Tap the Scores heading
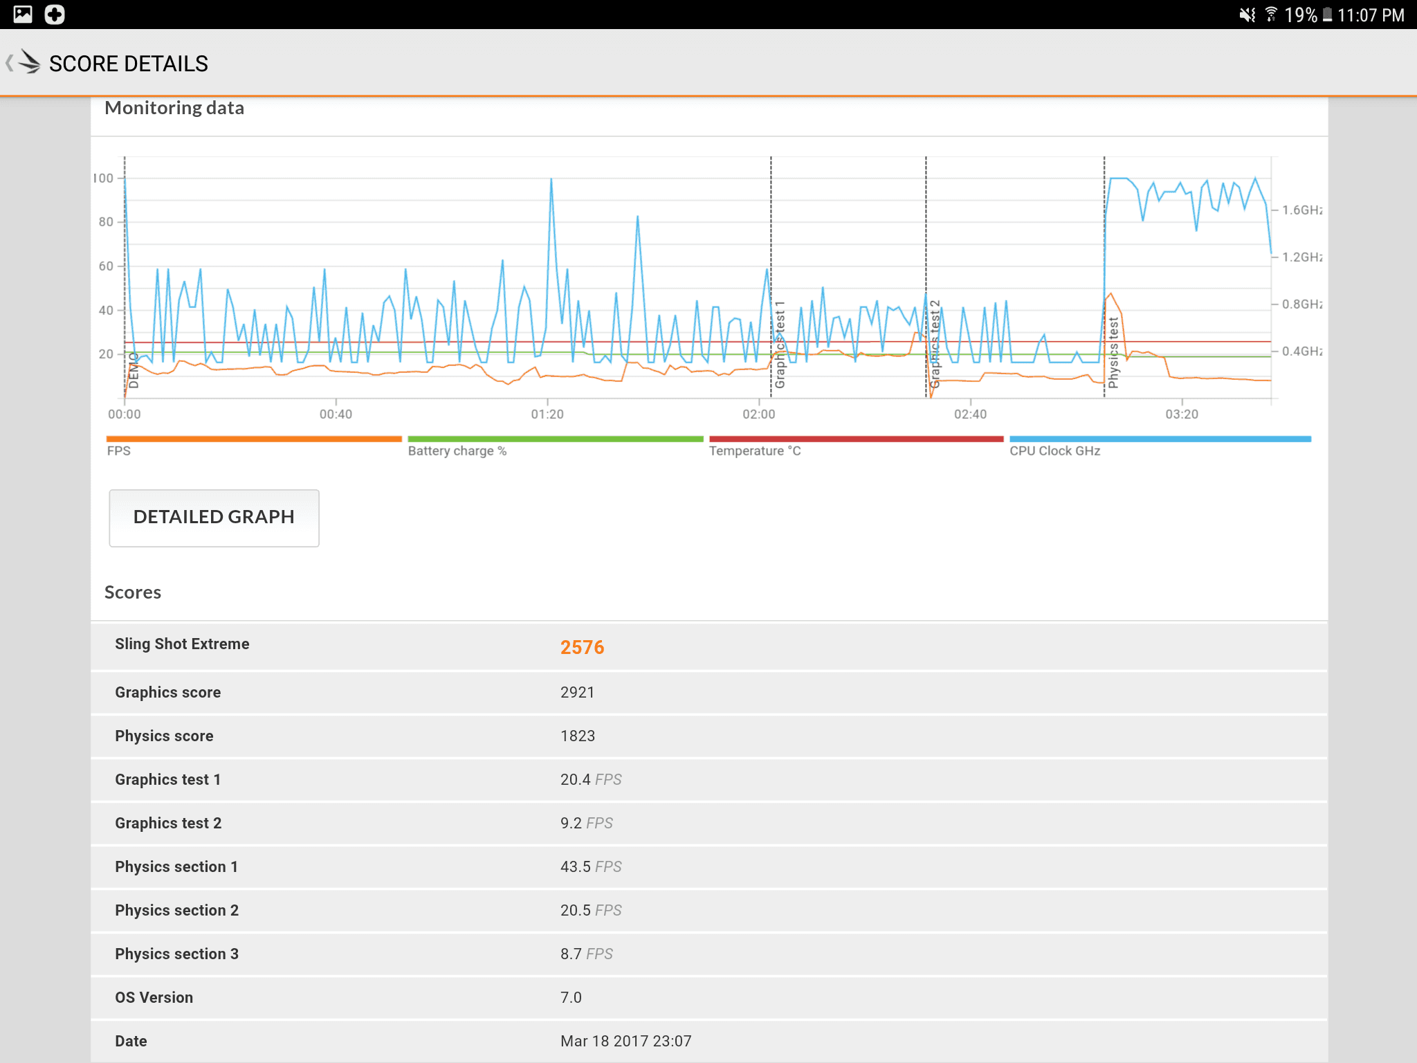The height and width of the screenshot is (1063, 1417). pos(133,592)
